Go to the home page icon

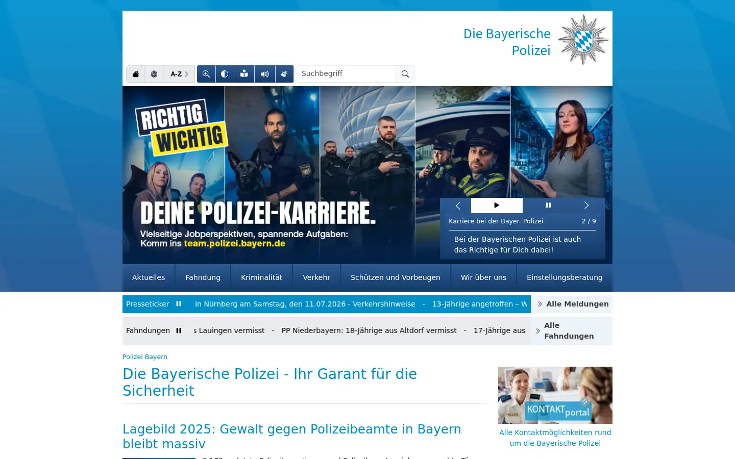136,74
